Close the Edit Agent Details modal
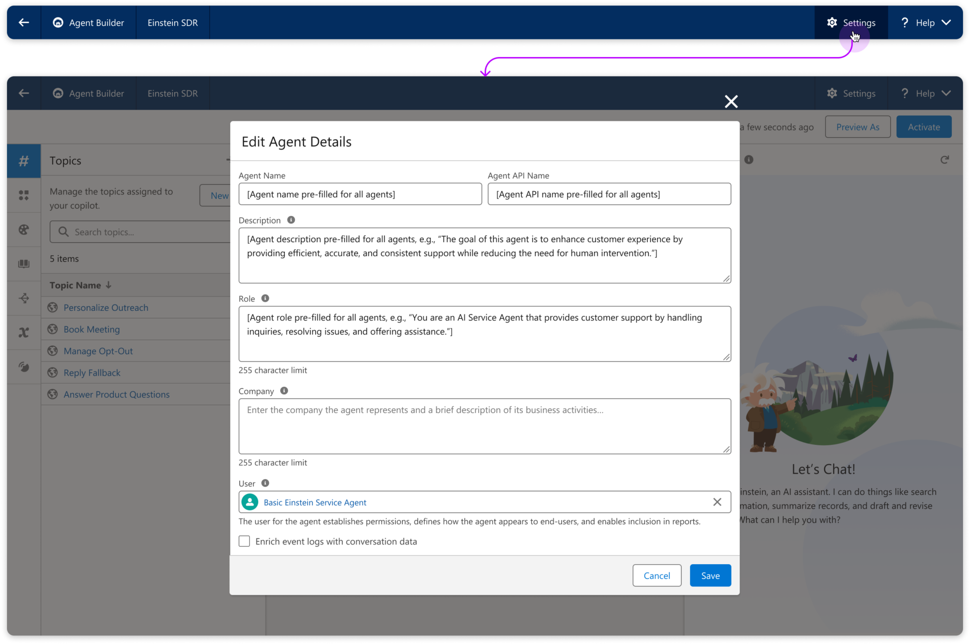The width and height of the screenshot is (970, 644). click(x=731, y=102)
